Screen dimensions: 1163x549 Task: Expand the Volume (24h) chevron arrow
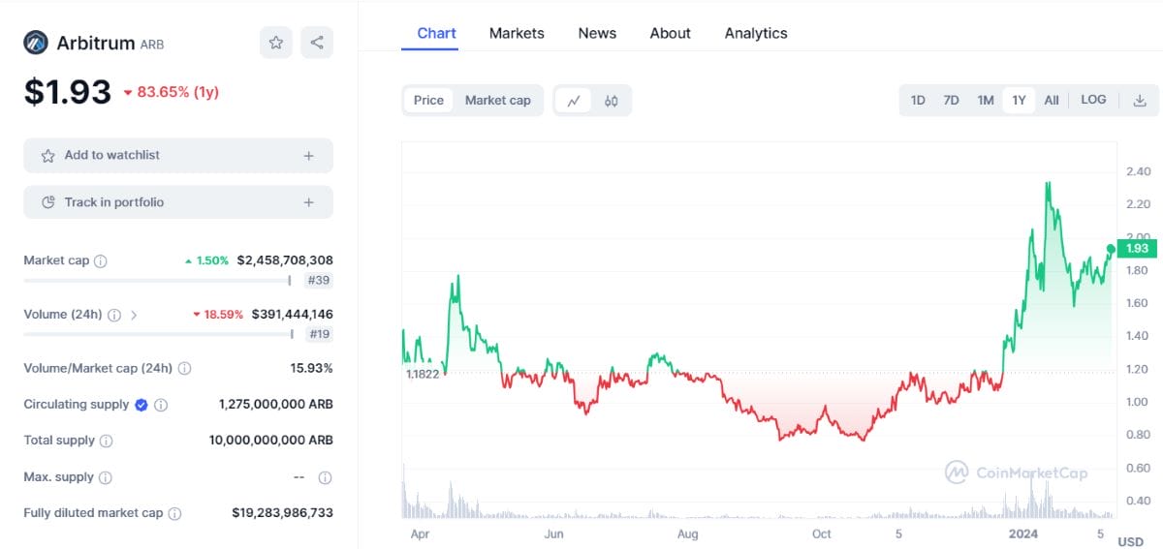pyautogui.click(x=134, y=315)
